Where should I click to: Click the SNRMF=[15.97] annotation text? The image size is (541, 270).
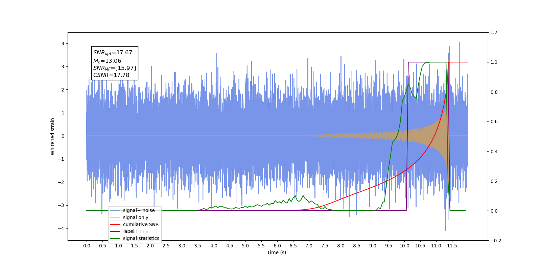115,68
